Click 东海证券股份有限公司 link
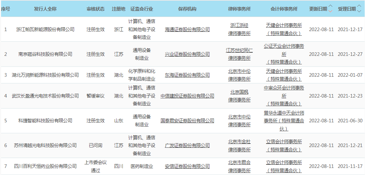The image size is (365, 175). point(187,75)
